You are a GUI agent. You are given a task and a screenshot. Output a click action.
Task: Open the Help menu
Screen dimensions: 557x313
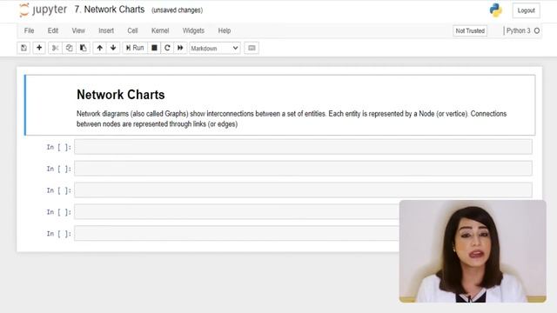[x=225, y=30]
